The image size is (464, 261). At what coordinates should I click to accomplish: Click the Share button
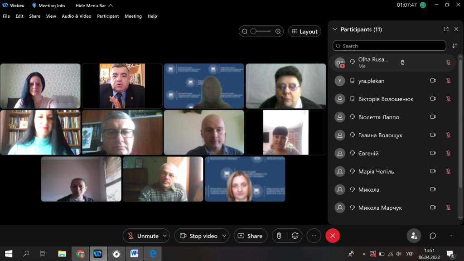tap(250, 236)
